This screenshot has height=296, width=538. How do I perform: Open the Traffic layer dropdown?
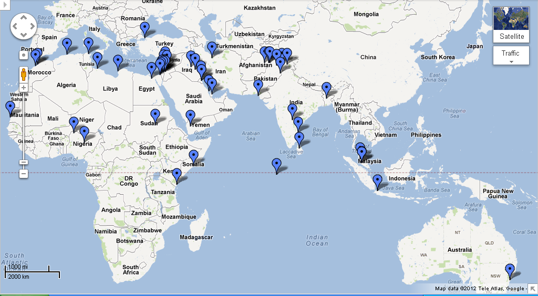(x=511, y=56)
